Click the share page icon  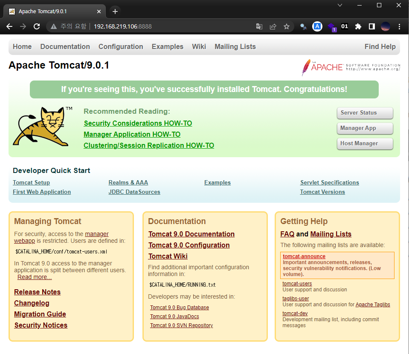(x=273, y=26)
